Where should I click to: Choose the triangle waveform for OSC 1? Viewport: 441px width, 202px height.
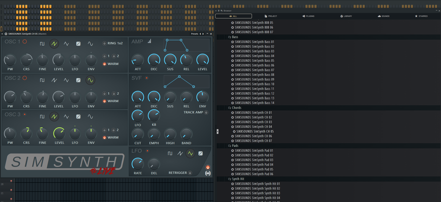click(66, 44)
